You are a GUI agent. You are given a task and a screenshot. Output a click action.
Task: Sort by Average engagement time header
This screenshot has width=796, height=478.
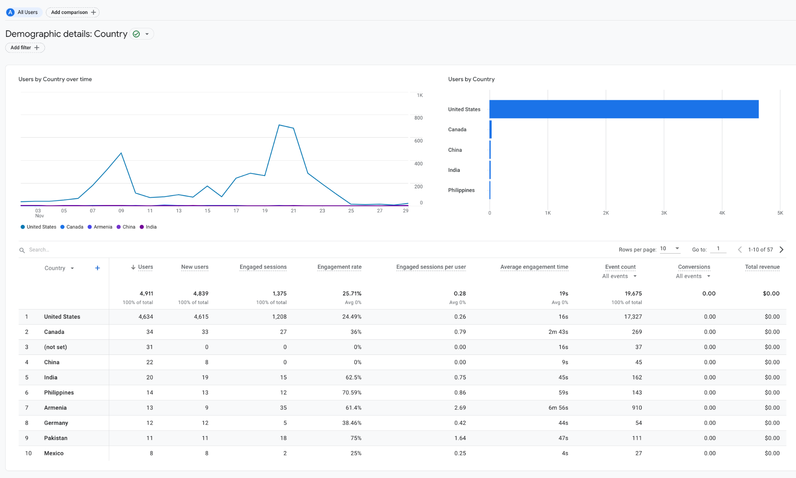point(534,267)
